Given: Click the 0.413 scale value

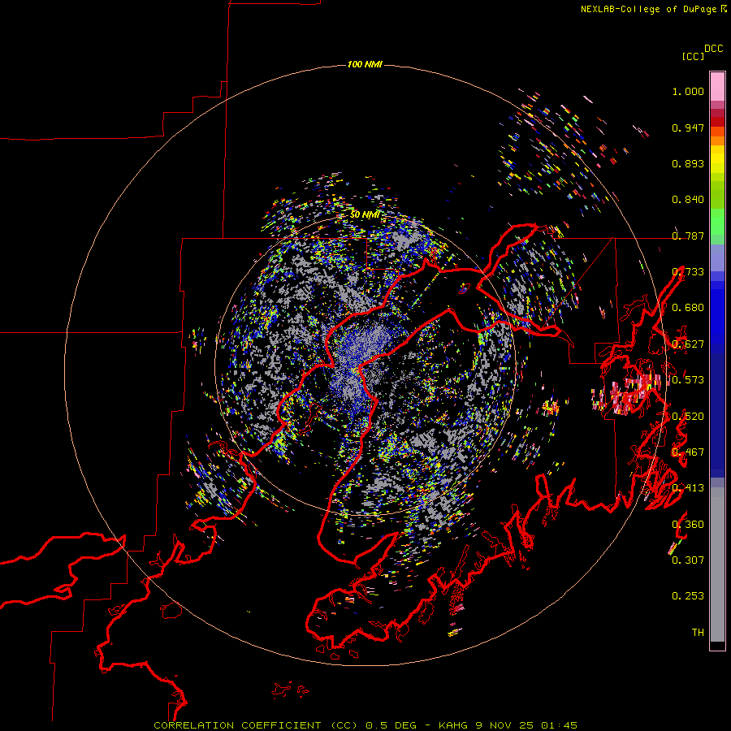Looking at the screenshot, I should (x=688, y=488).
